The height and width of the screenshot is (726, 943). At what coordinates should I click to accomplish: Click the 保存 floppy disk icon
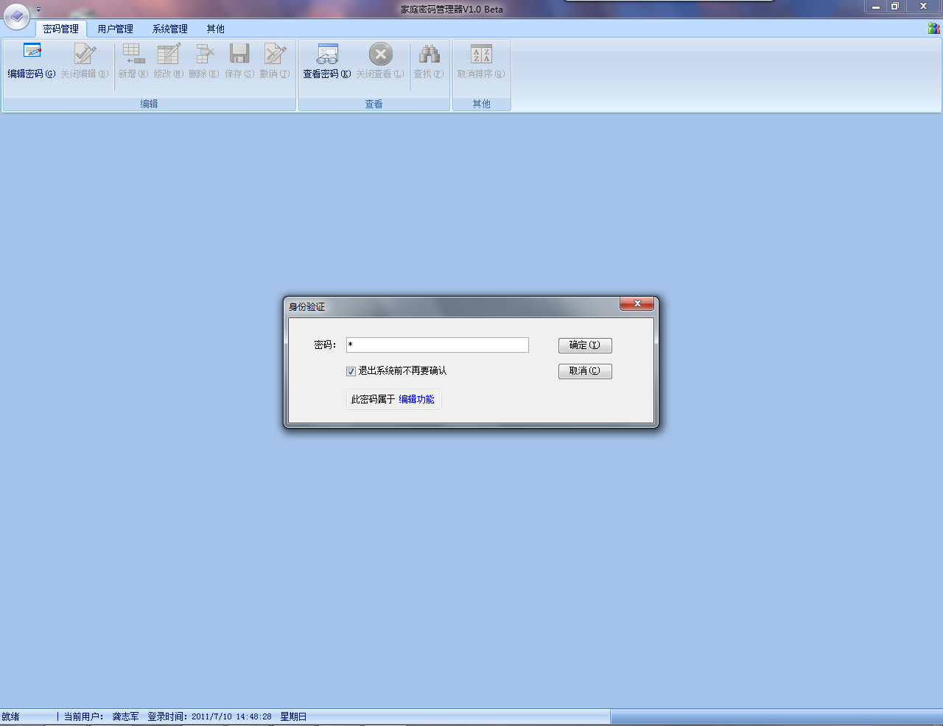(239, 53)
